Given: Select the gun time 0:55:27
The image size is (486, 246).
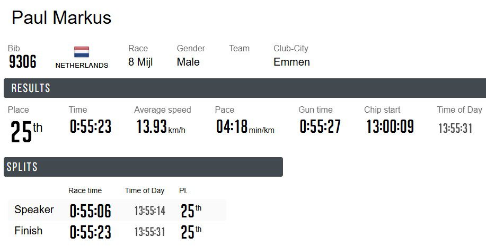Looking at the screenshot, I should pos(320,127).
